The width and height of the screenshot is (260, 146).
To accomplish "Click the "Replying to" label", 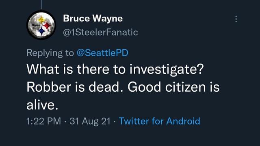I will pos(50,53).
